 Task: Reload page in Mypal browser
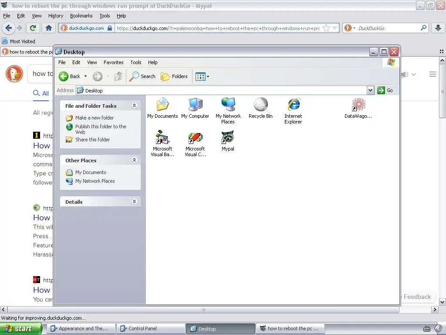pos(33,28)
